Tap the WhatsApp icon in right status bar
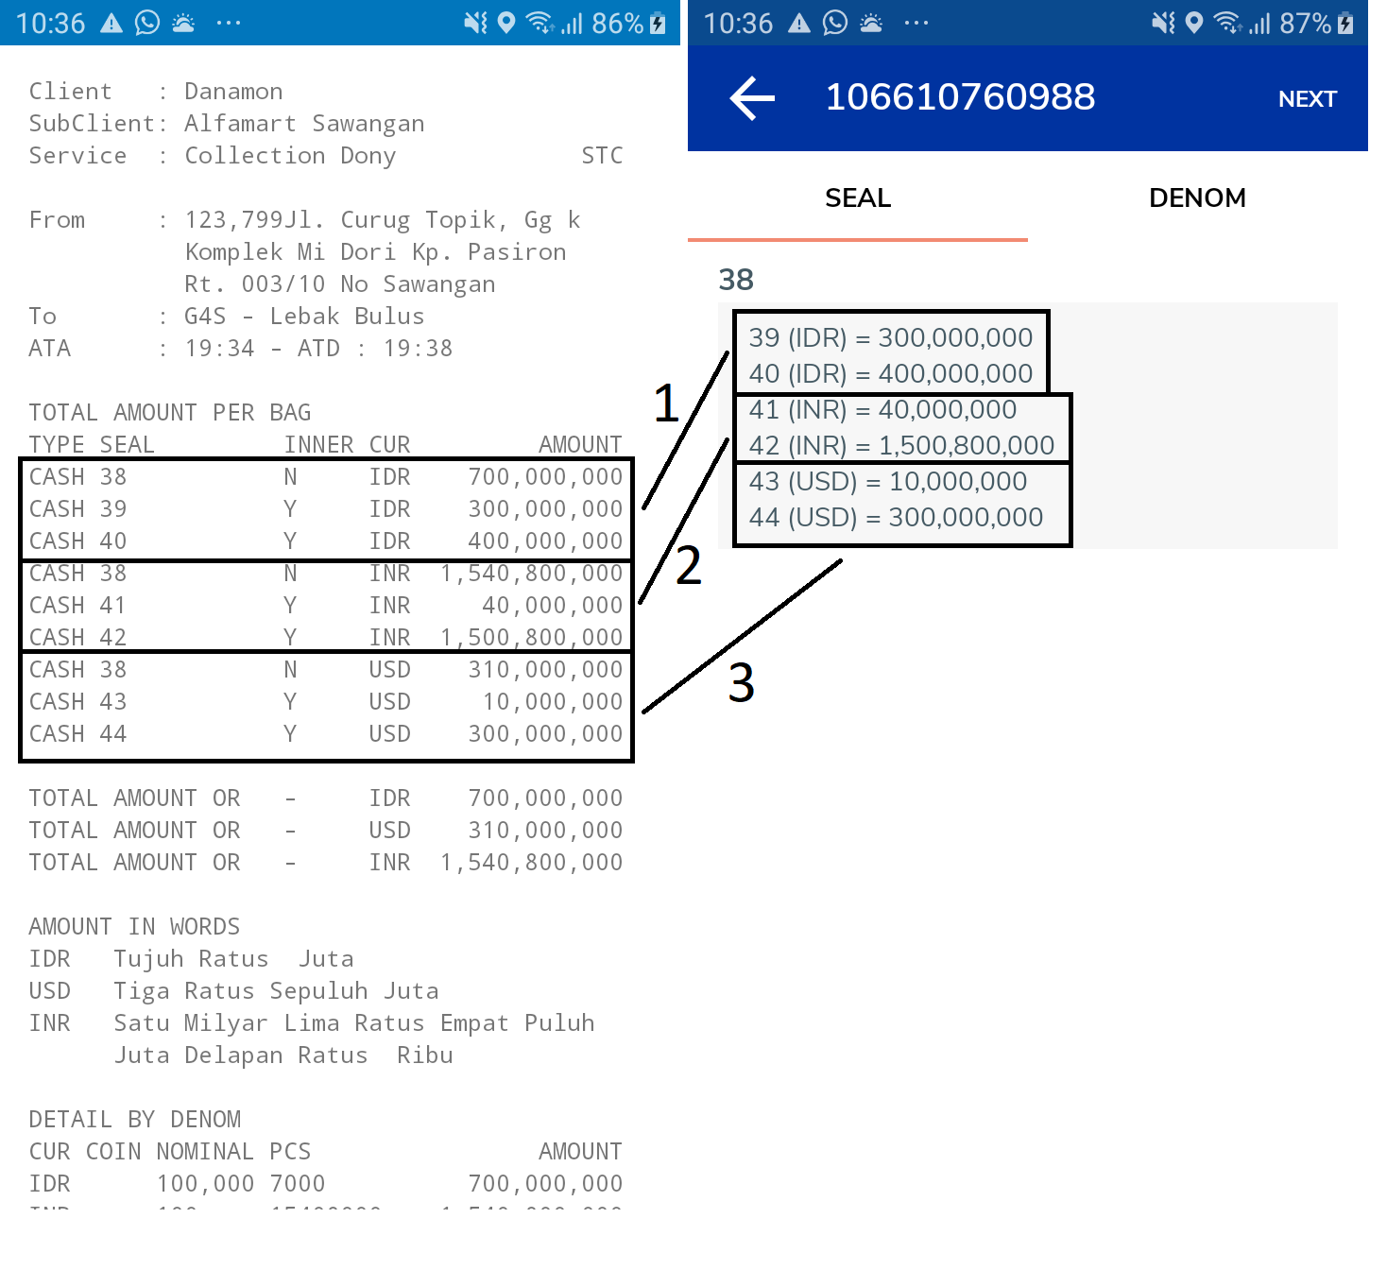The height and width of the screenshot is (1270, 1387). tap(835, 23)
